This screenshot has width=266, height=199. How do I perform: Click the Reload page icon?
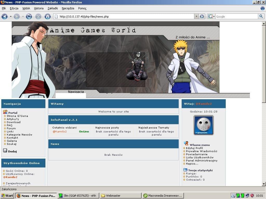(x=29, y=17)
